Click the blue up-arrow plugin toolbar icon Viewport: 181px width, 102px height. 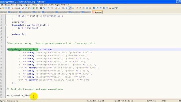click(97, 8)
